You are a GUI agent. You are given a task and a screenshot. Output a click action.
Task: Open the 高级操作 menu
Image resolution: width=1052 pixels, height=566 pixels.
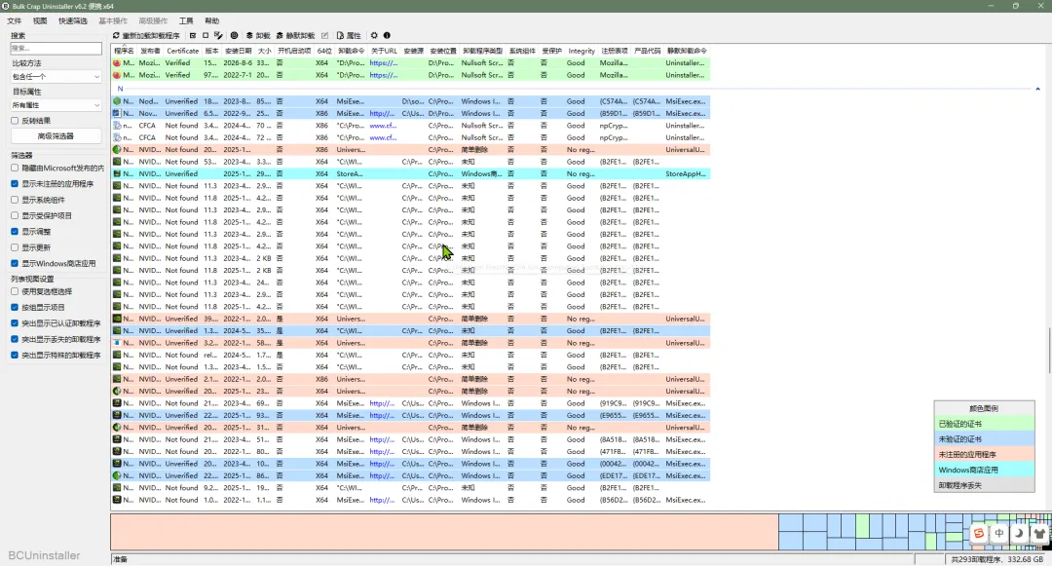tap(153, 20)
